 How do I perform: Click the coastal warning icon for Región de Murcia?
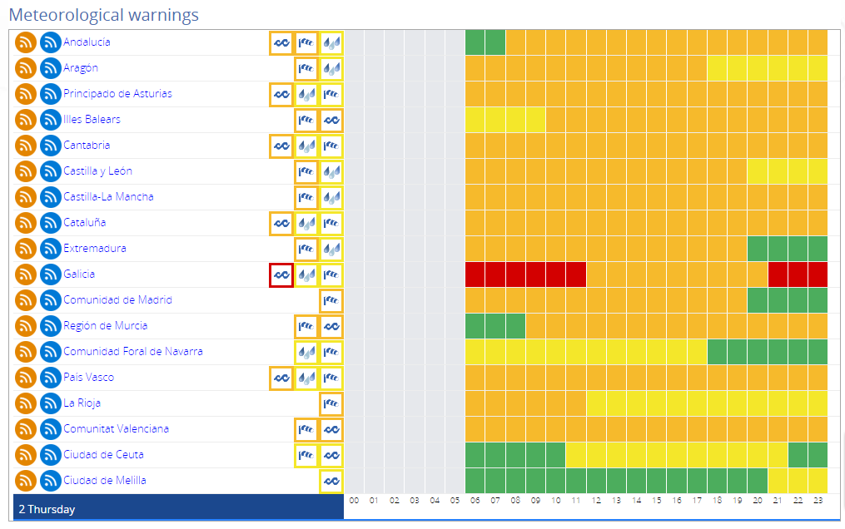[331, 326]
